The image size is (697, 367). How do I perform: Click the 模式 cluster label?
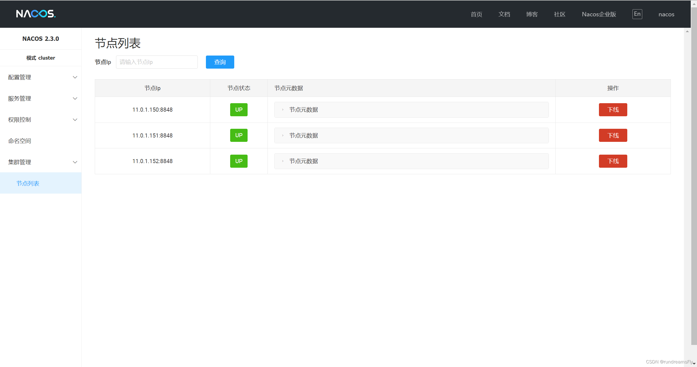(x=41, y=58)
